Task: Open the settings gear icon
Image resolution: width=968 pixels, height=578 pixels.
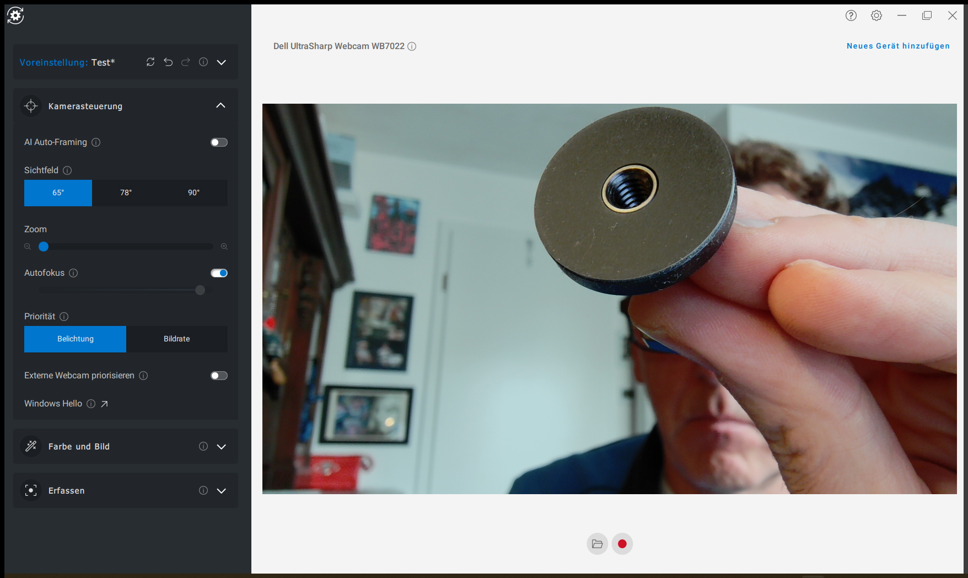Action: (x=876, y=15)
